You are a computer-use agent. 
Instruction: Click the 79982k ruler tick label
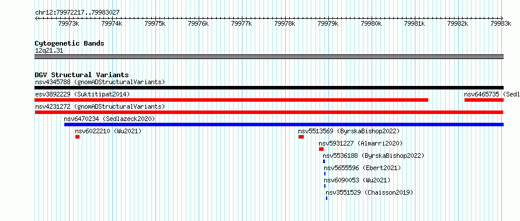pos(458,23)
